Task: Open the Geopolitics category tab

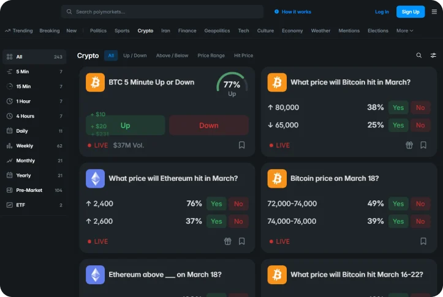Action: 217,31
